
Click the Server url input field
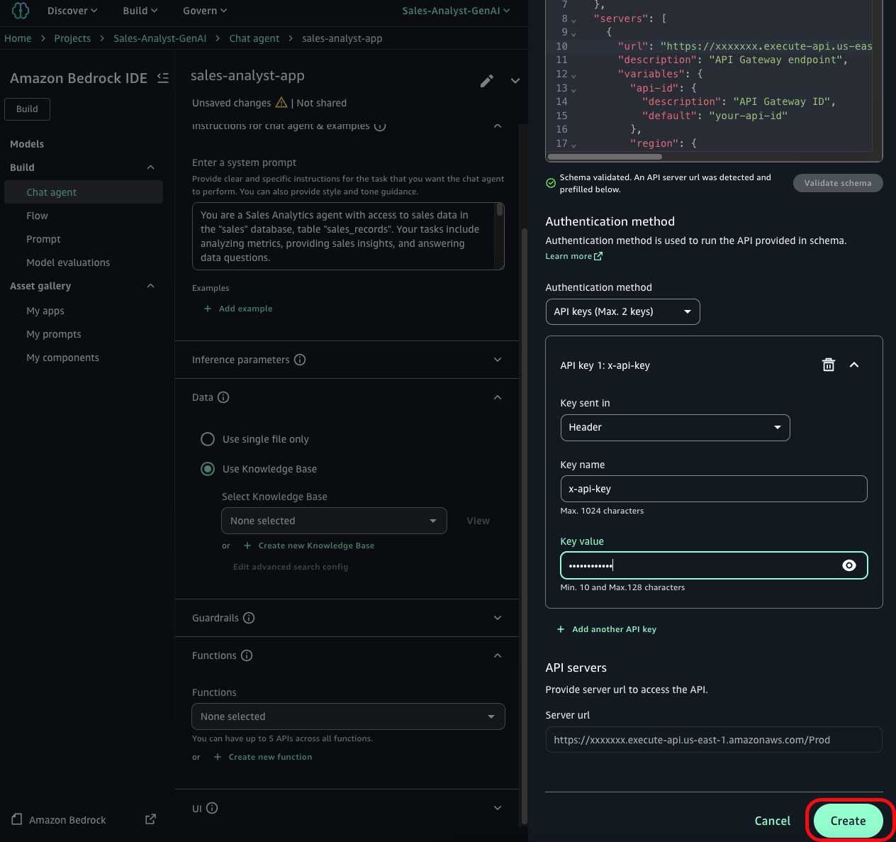(x=714, y=740)
